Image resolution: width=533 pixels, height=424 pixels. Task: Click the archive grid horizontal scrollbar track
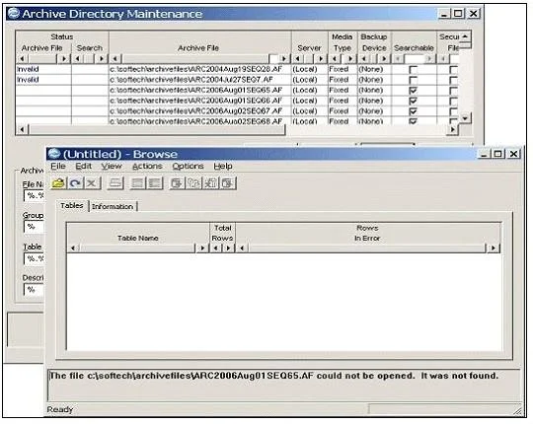[156, 129]
